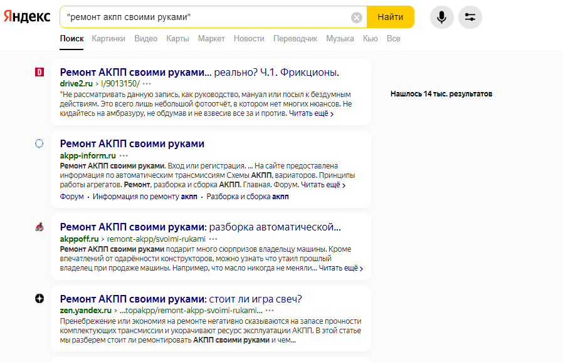Open the Информация по ремонту акпп sitelink
This screenshot has height=362, width=563.
(x=145, y=197)
